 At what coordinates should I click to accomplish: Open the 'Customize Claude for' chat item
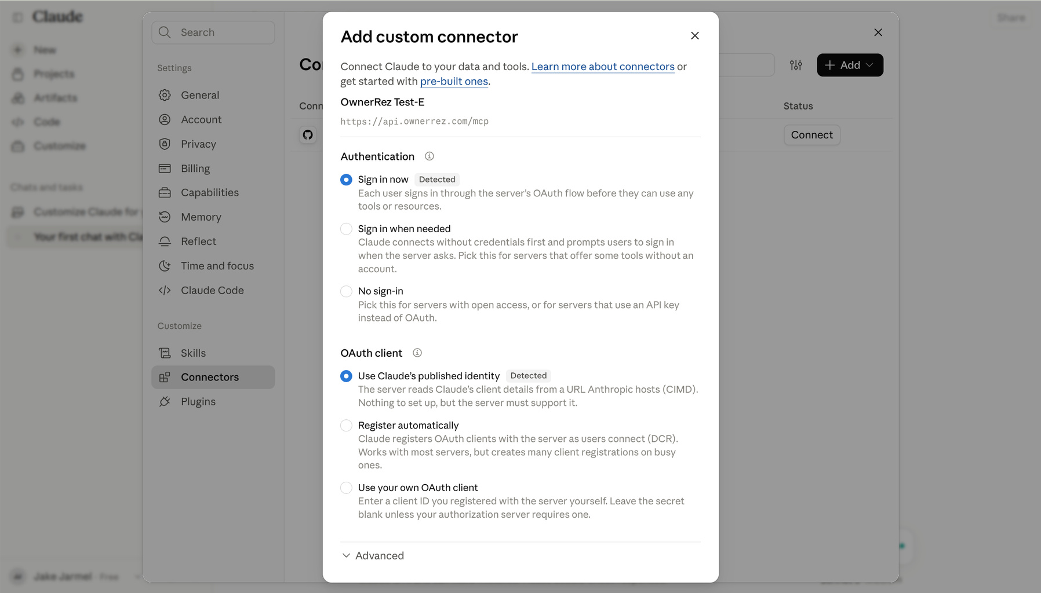pyautogui.click(x=75, y=212)
